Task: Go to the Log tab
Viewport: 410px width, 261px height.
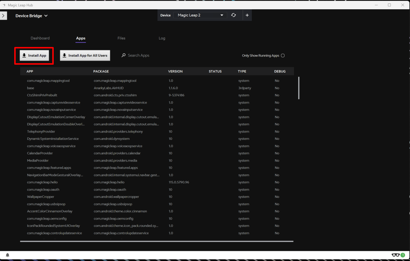Action: 162,38
